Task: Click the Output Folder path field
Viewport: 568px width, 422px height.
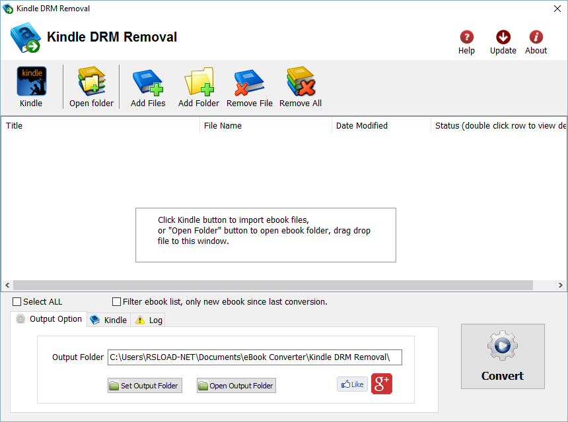Action: [255, 357]
